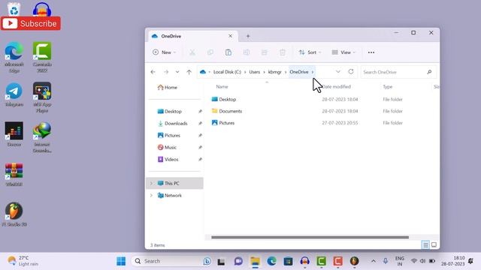Close the OneDrive tab
Viewport: 481px width, 270px height.
[231, 36]
